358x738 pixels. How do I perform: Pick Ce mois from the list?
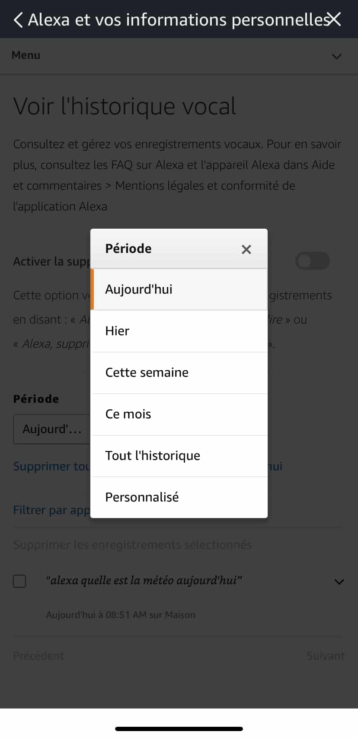[179, 414]
